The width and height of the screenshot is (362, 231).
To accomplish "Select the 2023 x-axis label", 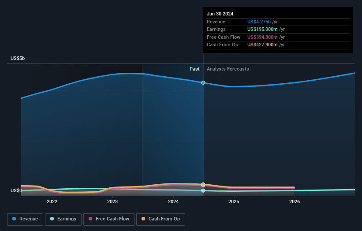I will tap(112, 201).
